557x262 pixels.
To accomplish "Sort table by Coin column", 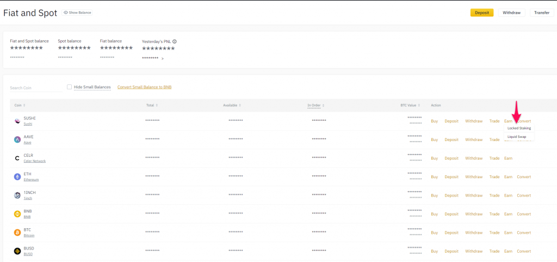I will click(x=20, y=105).
